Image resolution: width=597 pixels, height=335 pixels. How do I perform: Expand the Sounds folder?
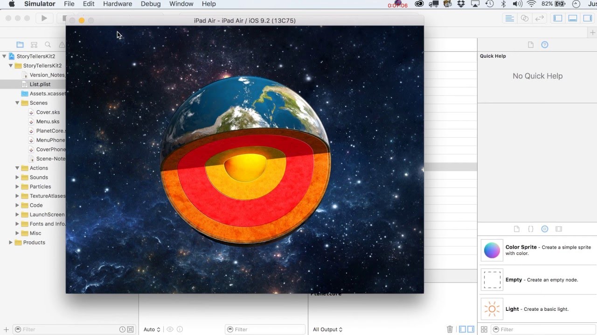[17, 177]
